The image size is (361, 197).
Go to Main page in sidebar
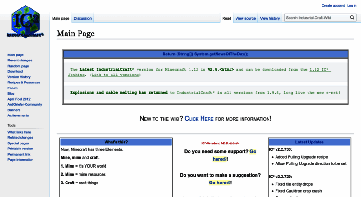(15, 55)
